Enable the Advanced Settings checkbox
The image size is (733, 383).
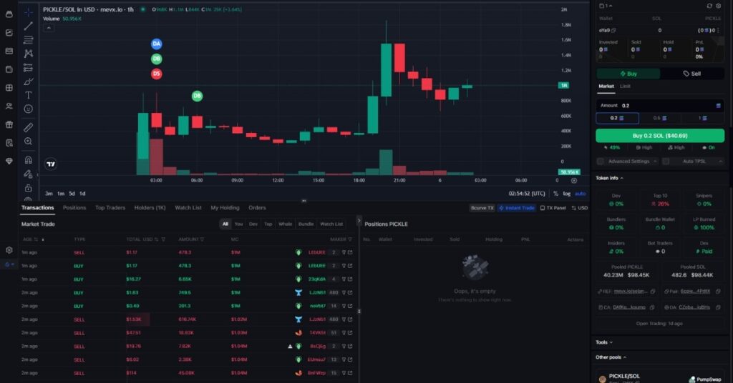(x=601, y=161)
